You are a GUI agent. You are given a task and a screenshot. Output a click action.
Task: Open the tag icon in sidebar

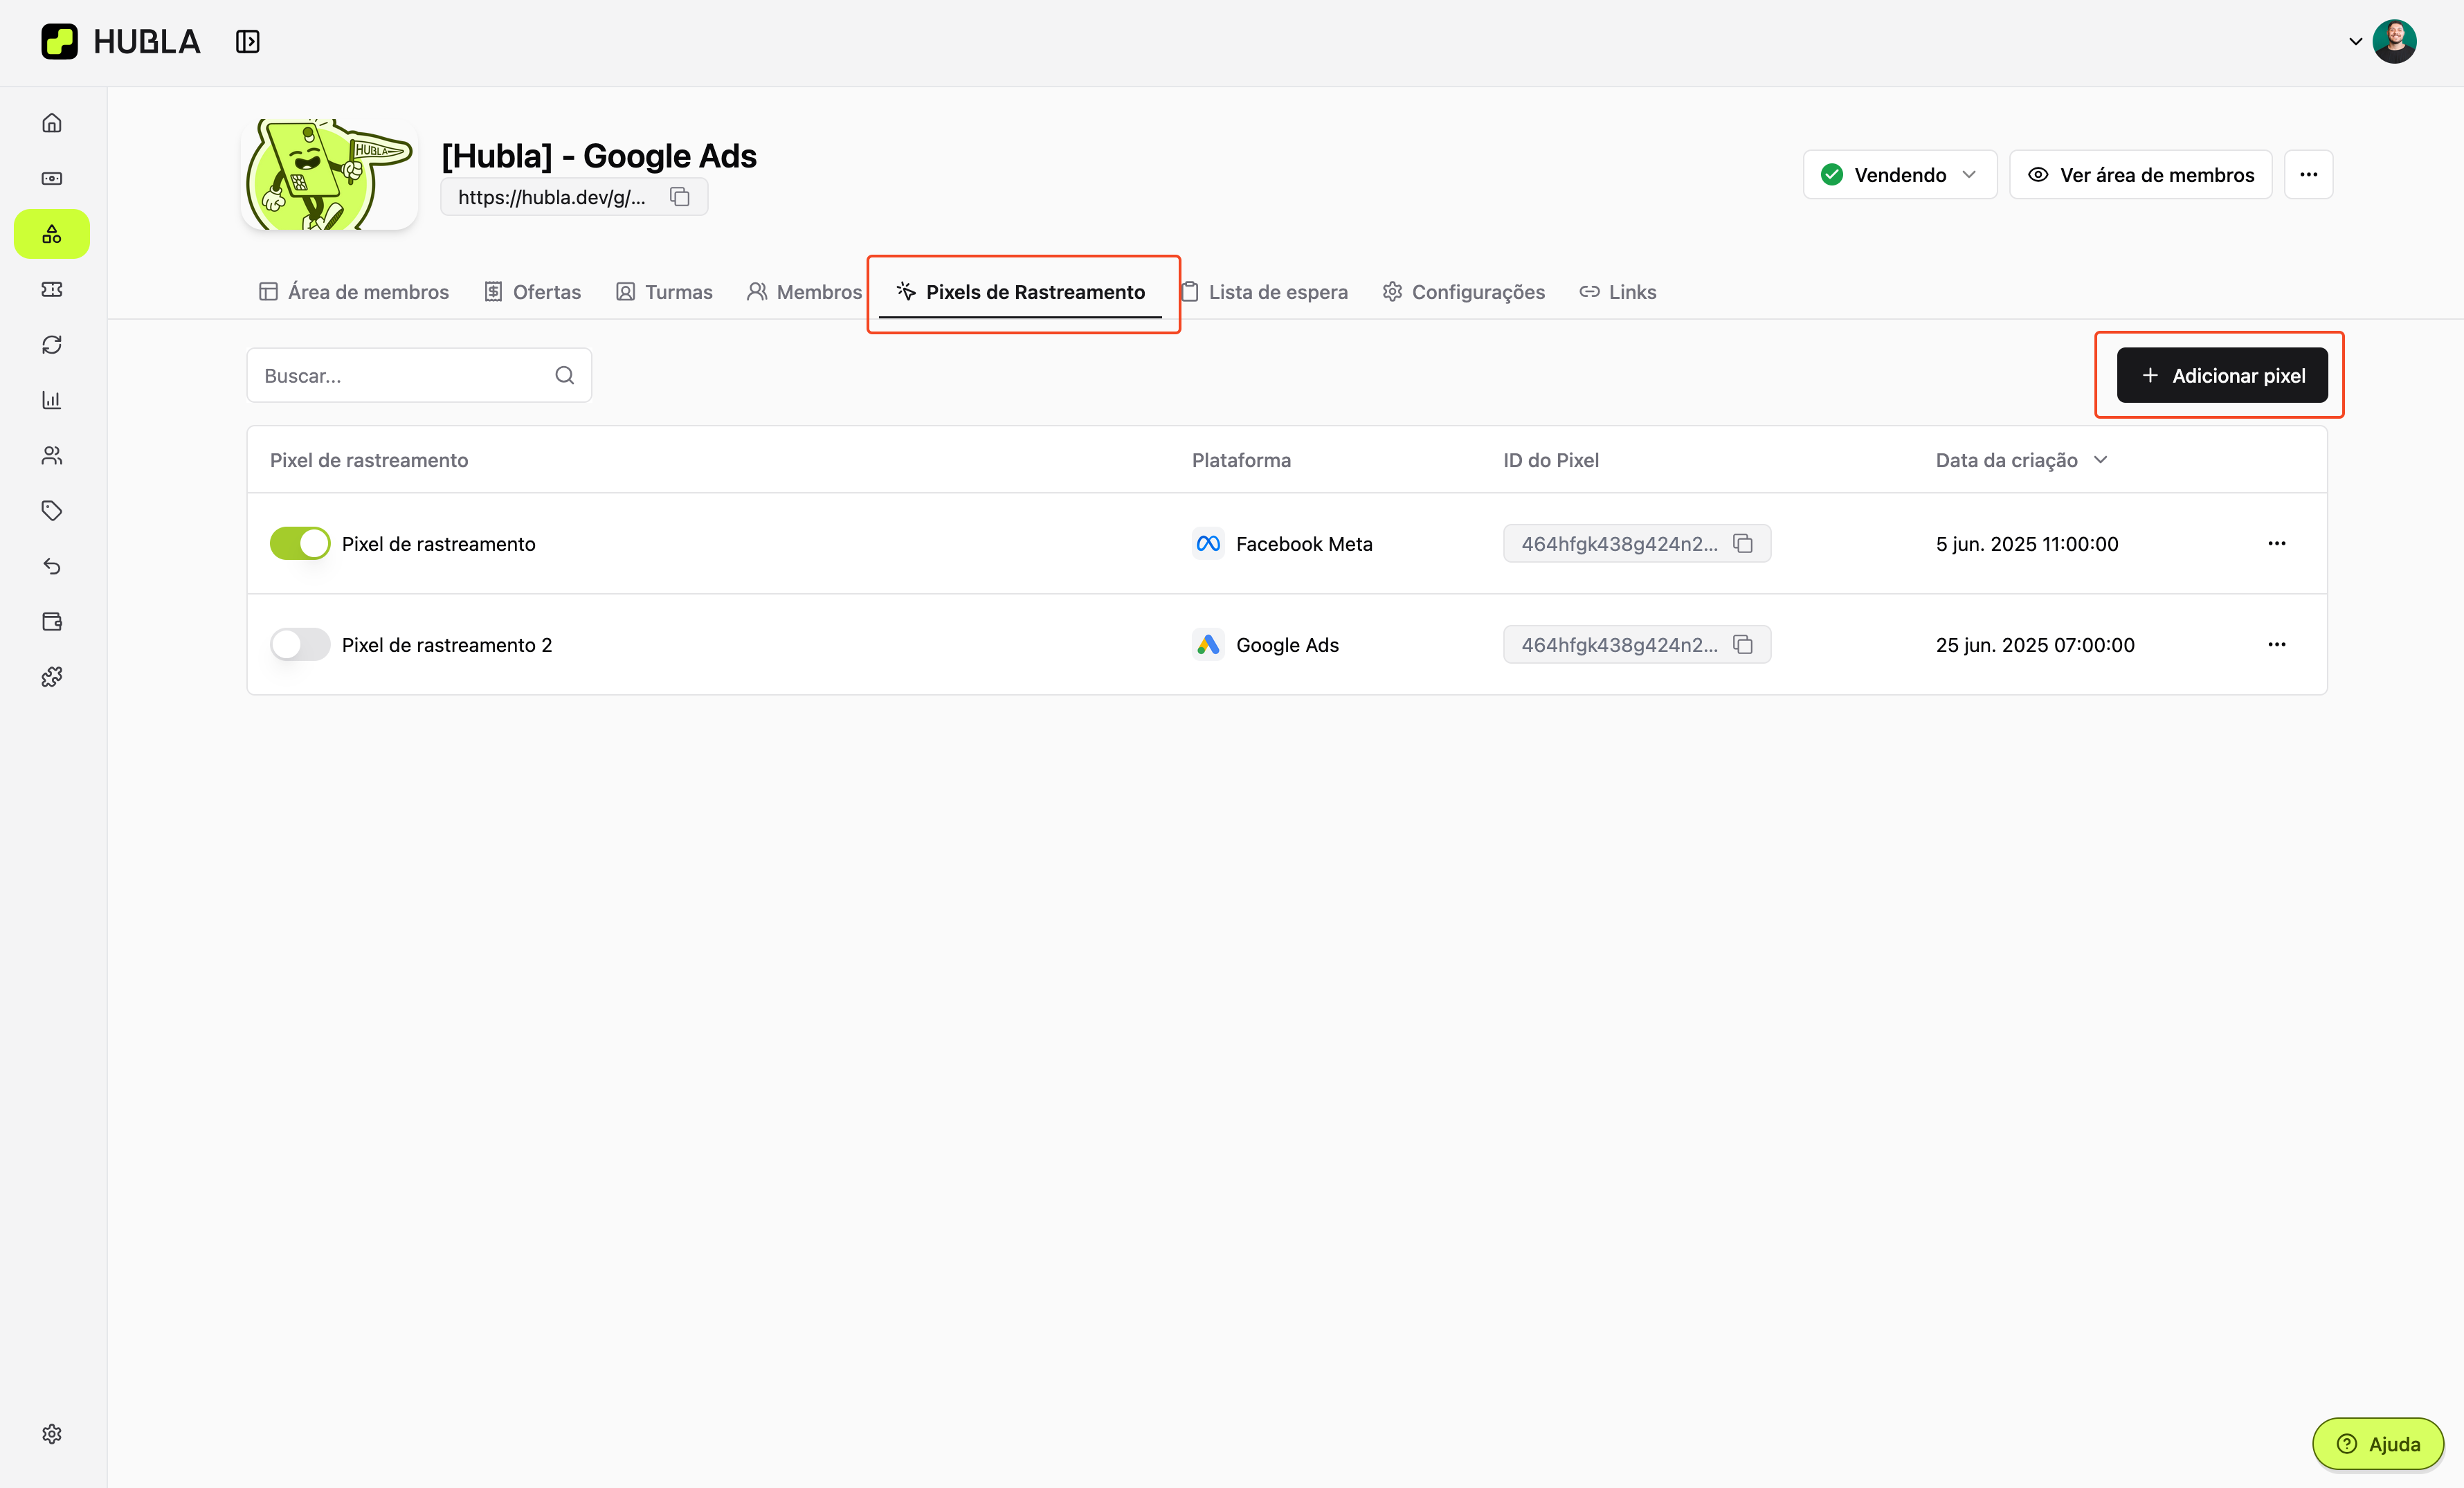(52, 511)
